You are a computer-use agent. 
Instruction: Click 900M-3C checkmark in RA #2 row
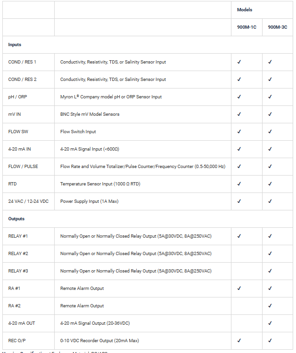click(270, 306)
